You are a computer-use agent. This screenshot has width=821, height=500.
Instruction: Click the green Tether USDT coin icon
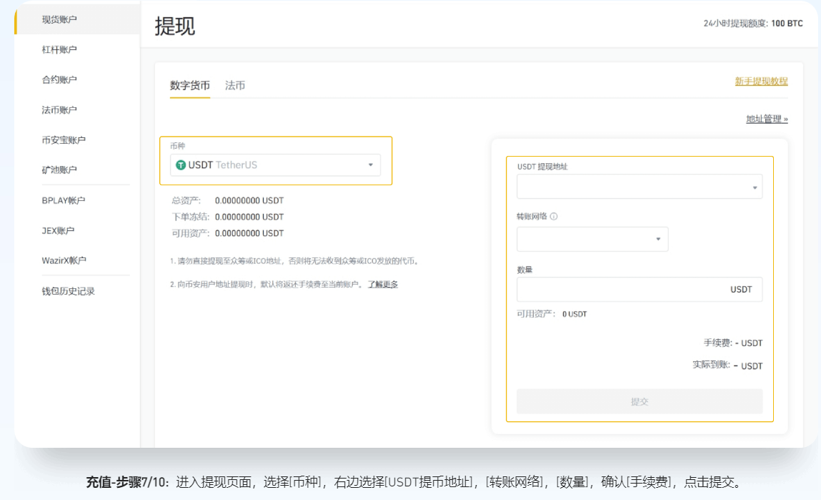(181, 165)
